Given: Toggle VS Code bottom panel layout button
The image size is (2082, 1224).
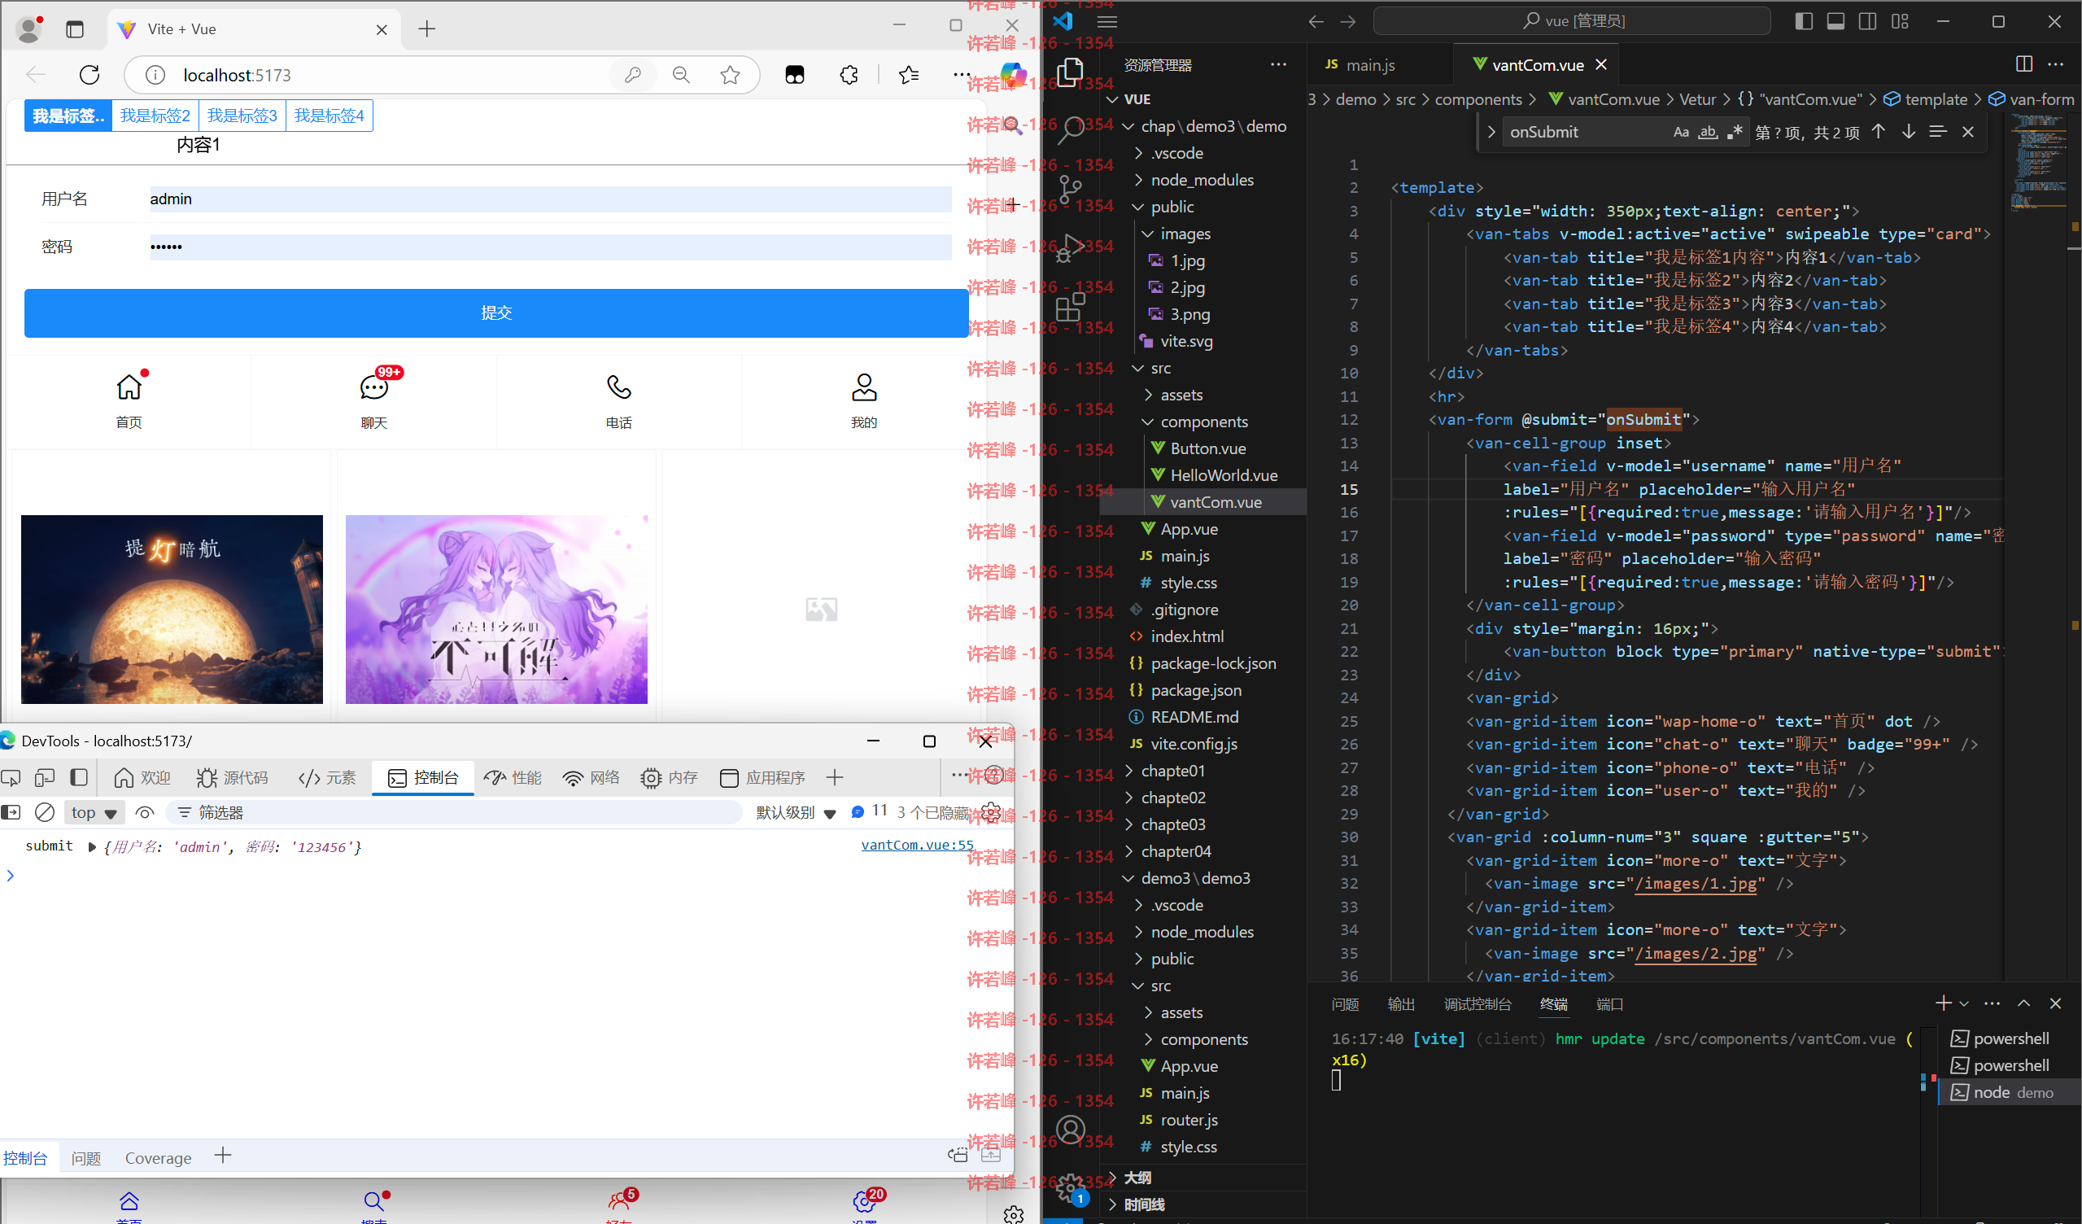Looking at the screenshot, I should pos(1835,21).
